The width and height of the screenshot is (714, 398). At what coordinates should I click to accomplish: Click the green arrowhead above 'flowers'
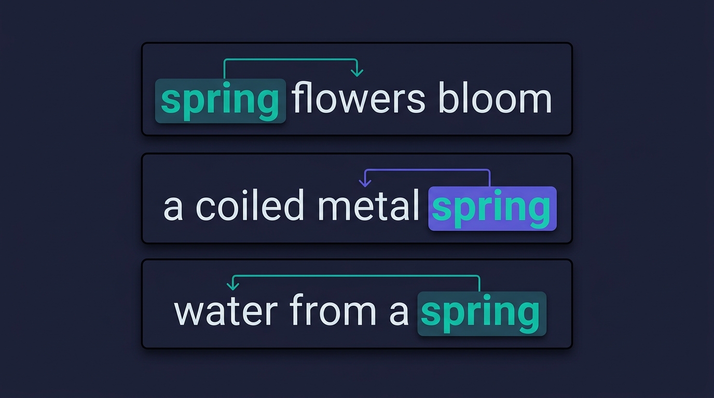coord(356,72)
